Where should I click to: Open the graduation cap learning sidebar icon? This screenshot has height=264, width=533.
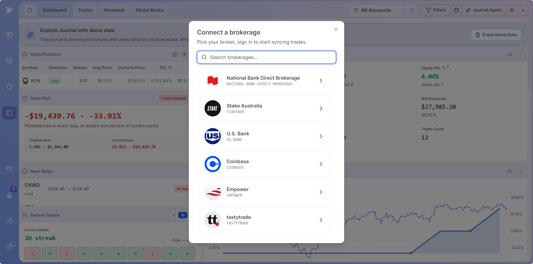click(x=9, y=168)
